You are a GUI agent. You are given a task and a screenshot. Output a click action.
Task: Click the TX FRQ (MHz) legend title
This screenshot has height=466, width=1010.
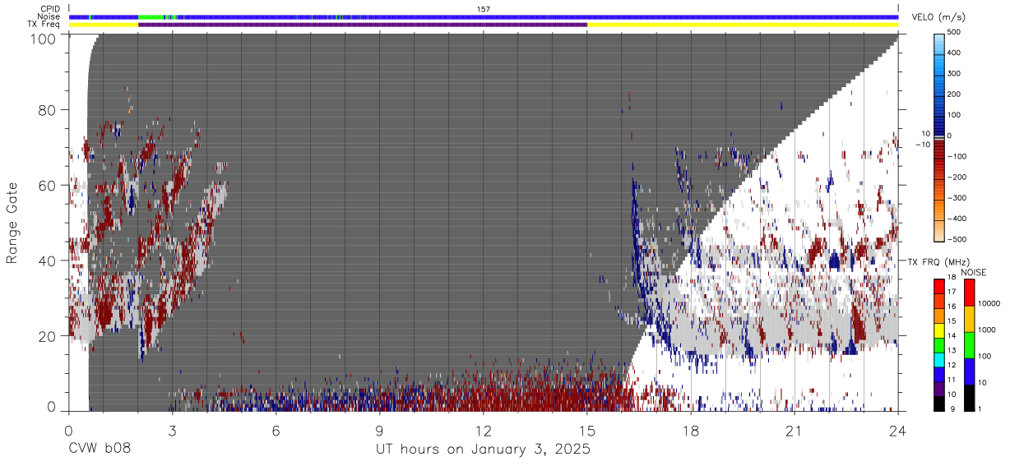pyautogui.click(x=938, y=262)
